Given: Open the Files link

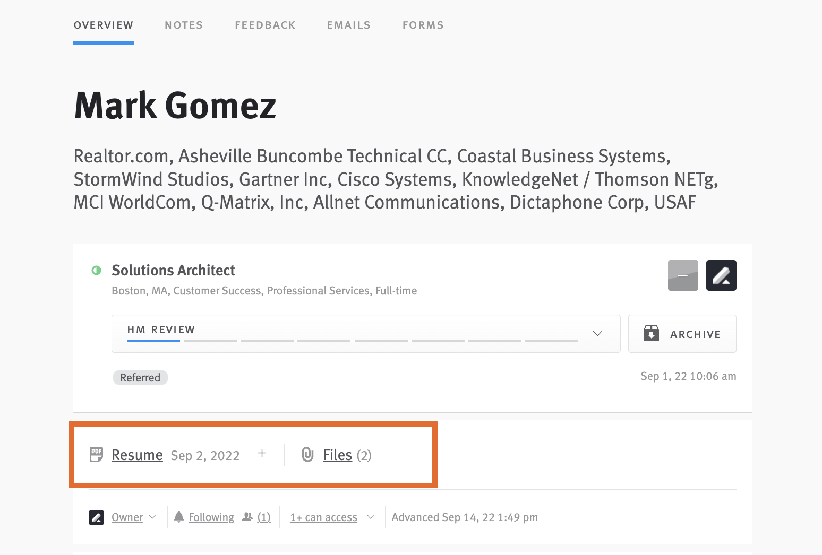Looking at the screenshot, I should [337, 455].
